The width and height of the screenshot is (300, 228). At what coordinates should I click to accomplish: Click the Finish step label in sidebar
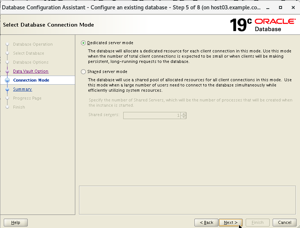pyautogui.click(x=19, y=107)
